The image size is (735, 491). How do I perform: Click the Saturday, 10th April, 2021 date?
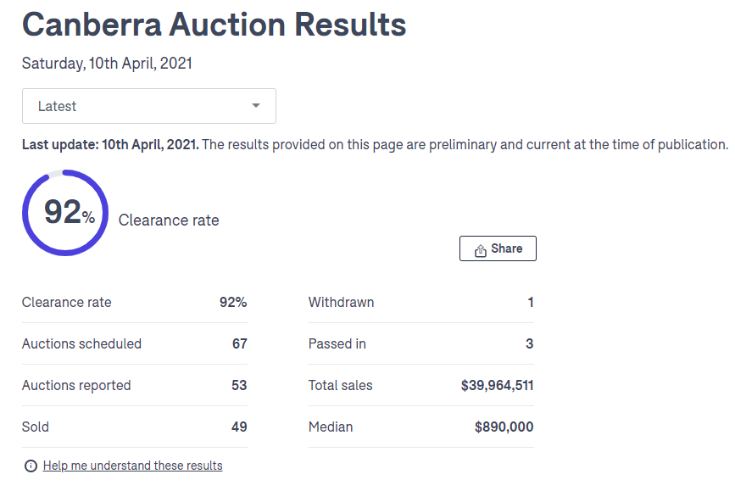click(x=107, y=64)
